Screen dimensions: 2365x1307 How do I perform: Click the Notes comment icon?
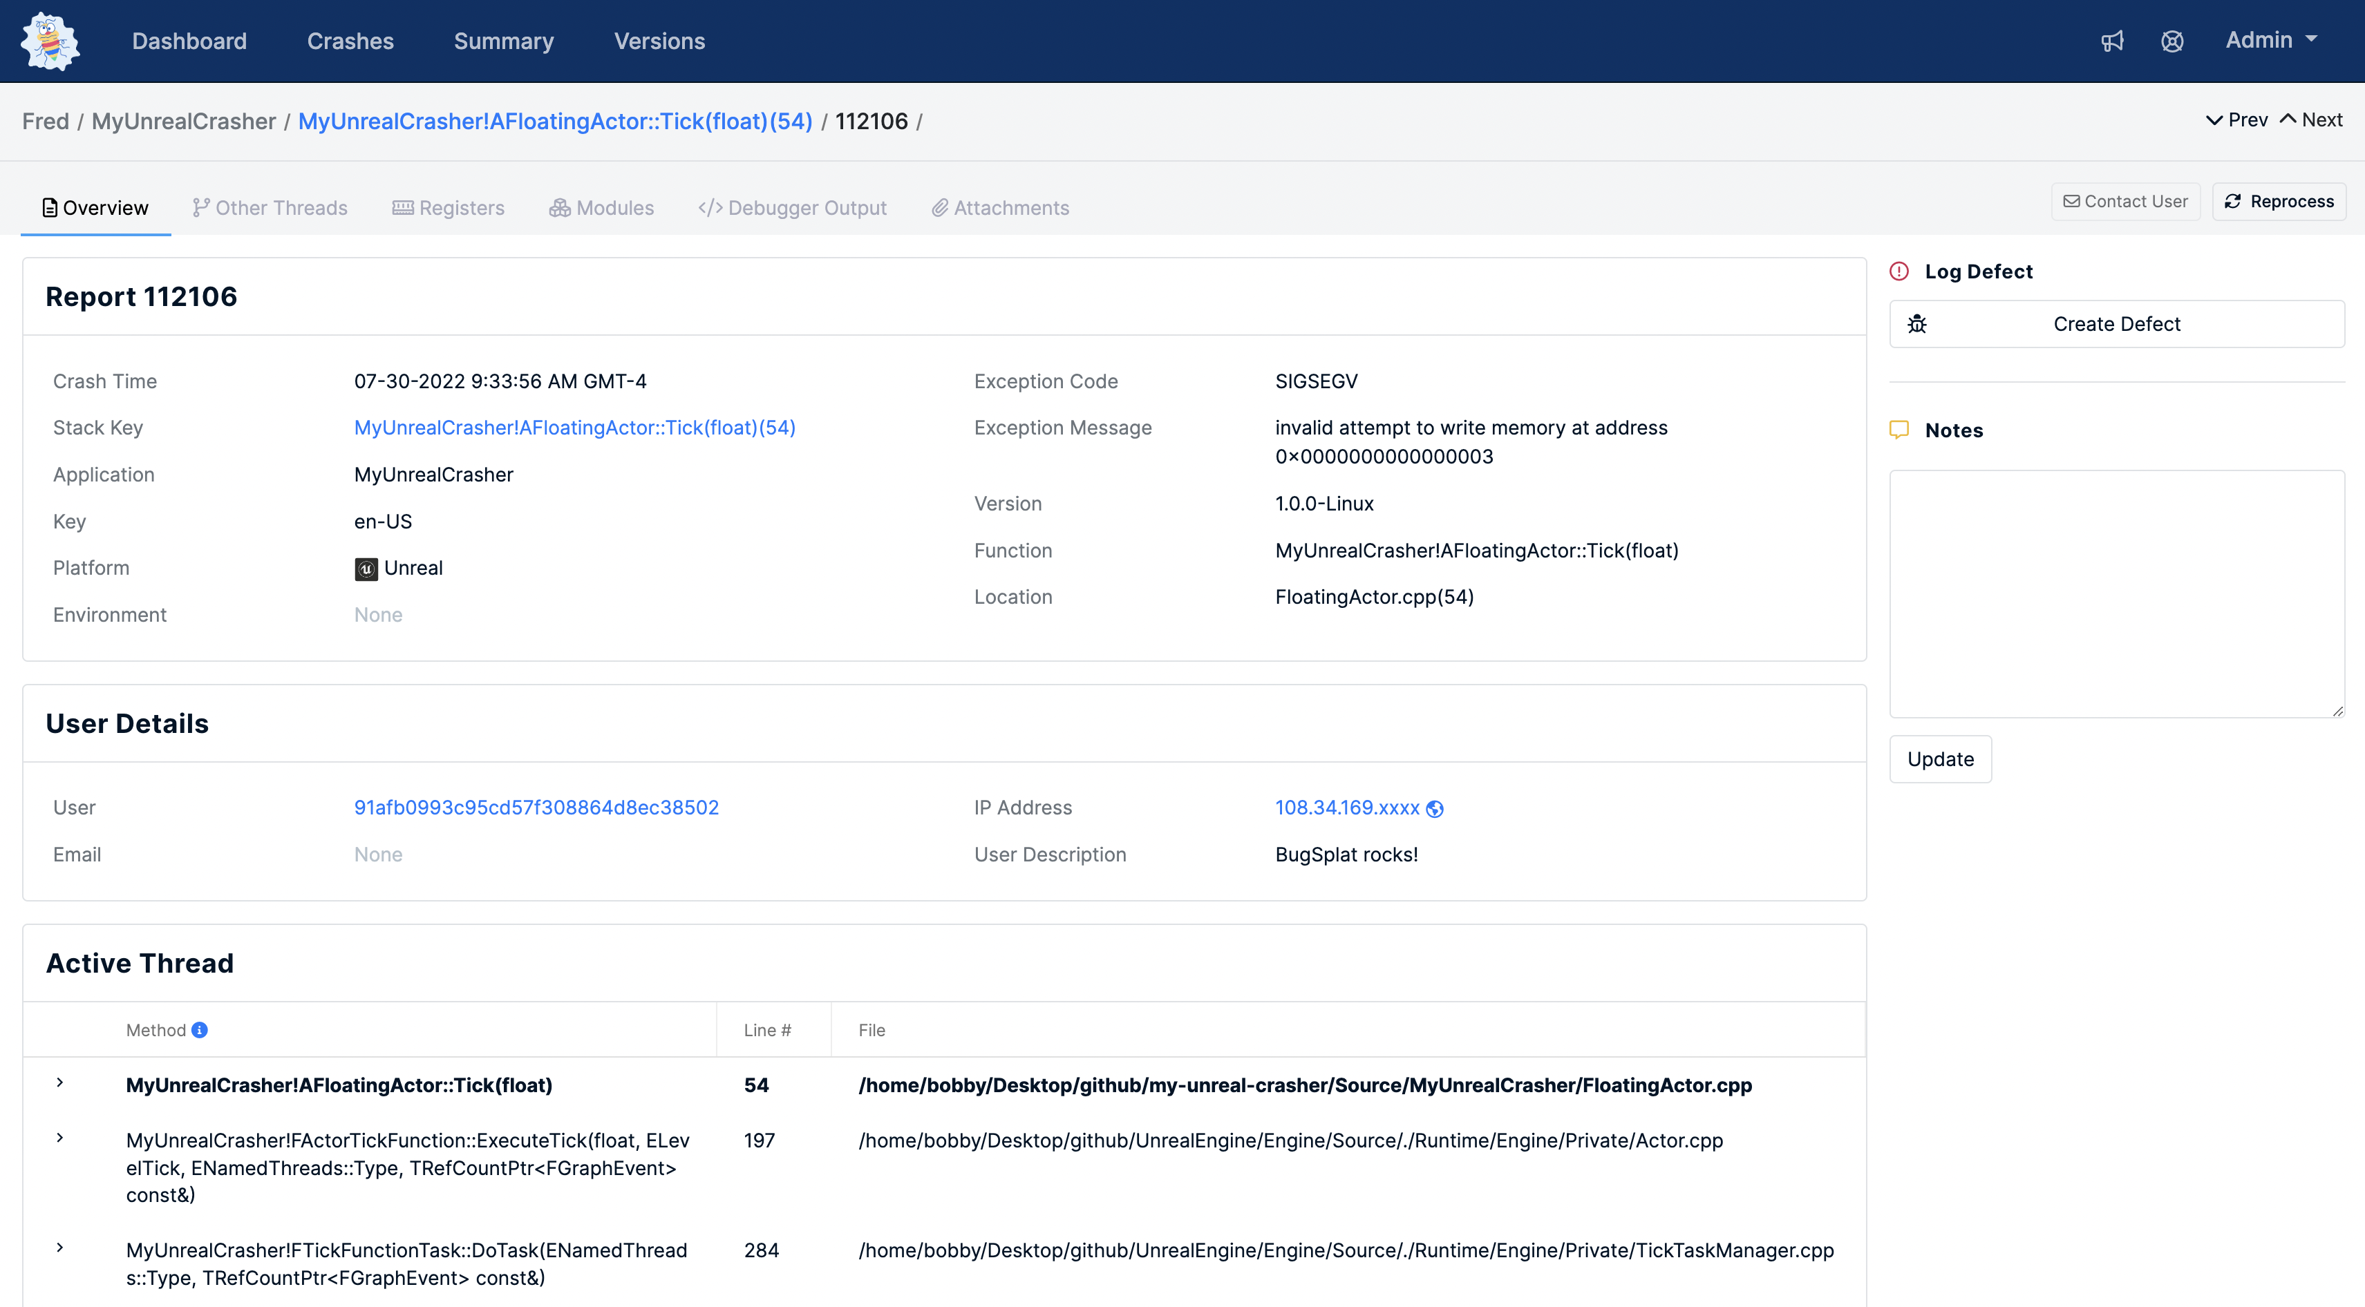1899,430
